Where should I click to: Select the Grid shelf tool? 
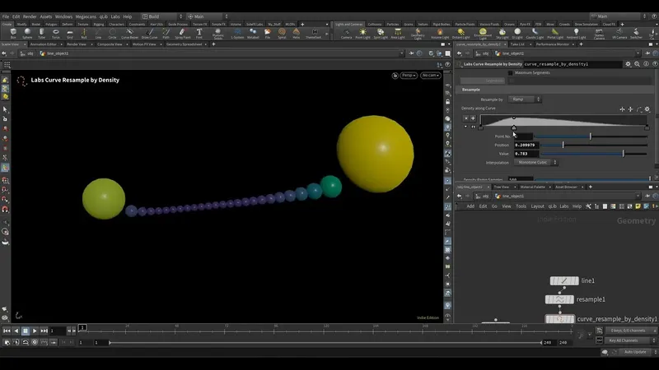[70, 33]
